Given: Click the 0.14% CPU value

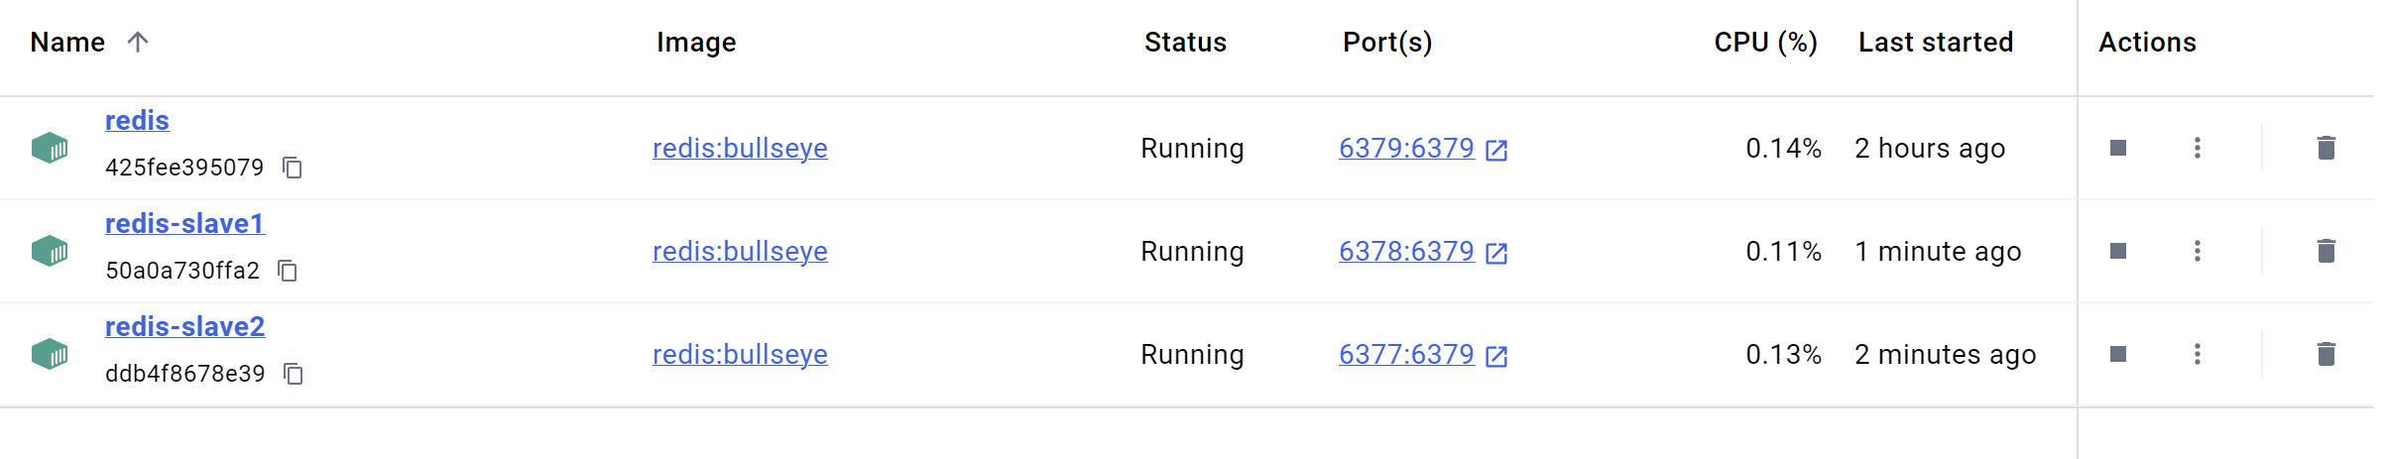Looking at the screenshot, I should (1783, 148).
